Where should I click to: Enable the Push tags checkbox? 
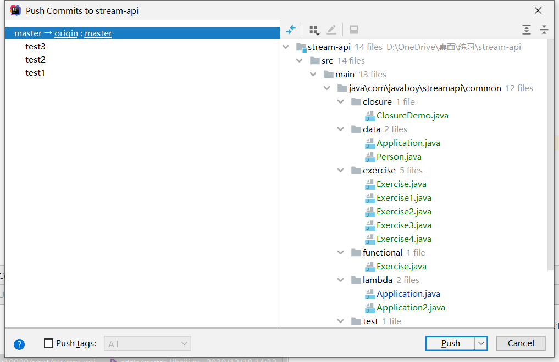(x=48, y=343)
